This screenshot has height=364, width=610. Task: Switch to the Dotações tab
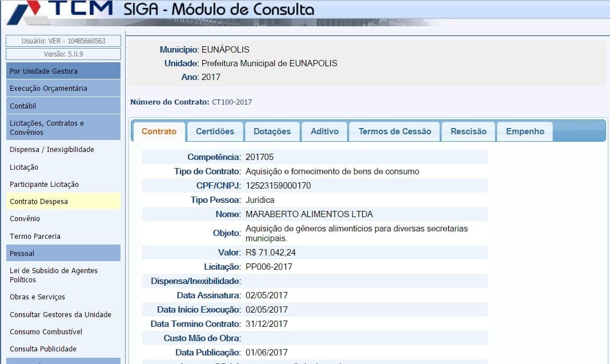[x=272, y=131]
